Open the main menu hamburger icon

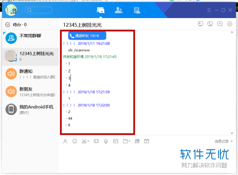[209, 10]
